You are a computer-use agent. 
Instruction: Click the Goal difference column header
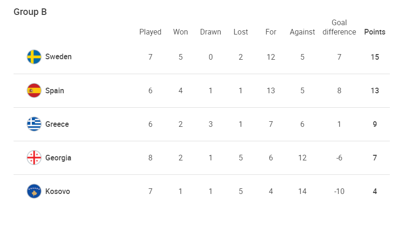[x=339, y=28]
